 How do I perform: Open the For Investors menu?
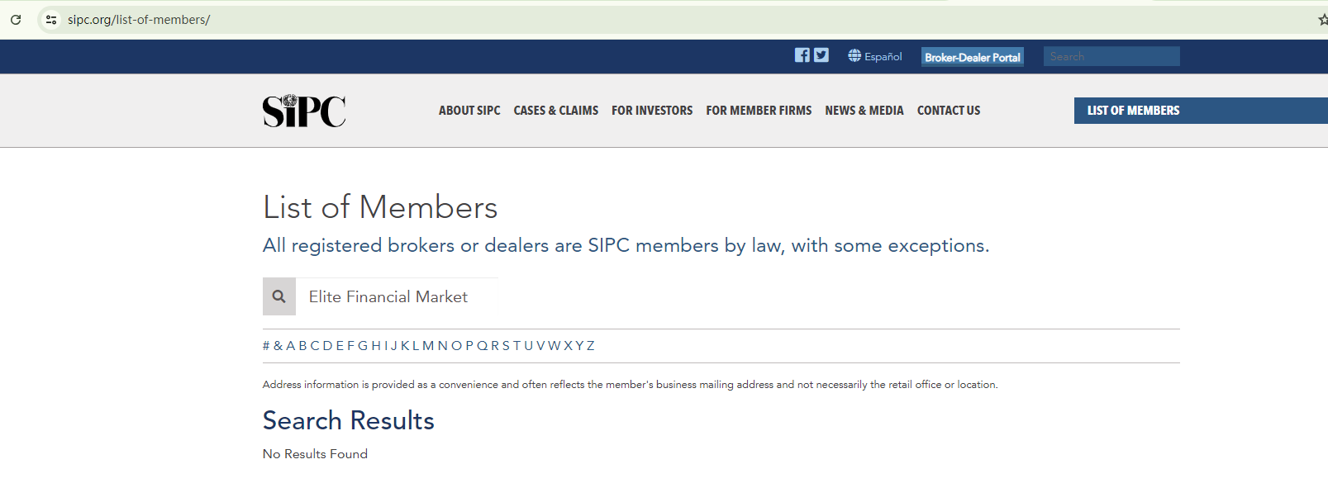652,111
